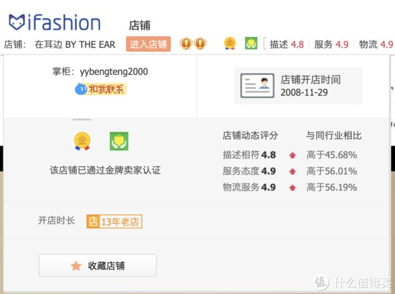Click the 高于56.19% comparison value
The height and width of the screenshot is (294, 395).
(332, 187)
